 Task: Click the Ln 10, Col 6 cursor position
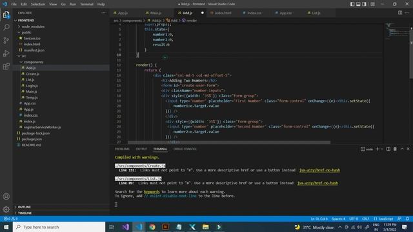tap(319, 218)
